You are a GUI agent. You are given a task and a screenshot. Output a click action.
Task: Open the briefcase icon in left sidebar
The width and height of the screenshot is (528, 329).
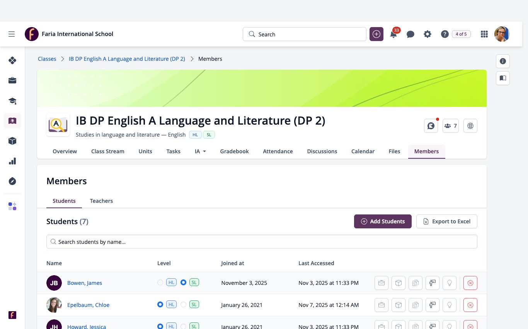click(12, 81)
